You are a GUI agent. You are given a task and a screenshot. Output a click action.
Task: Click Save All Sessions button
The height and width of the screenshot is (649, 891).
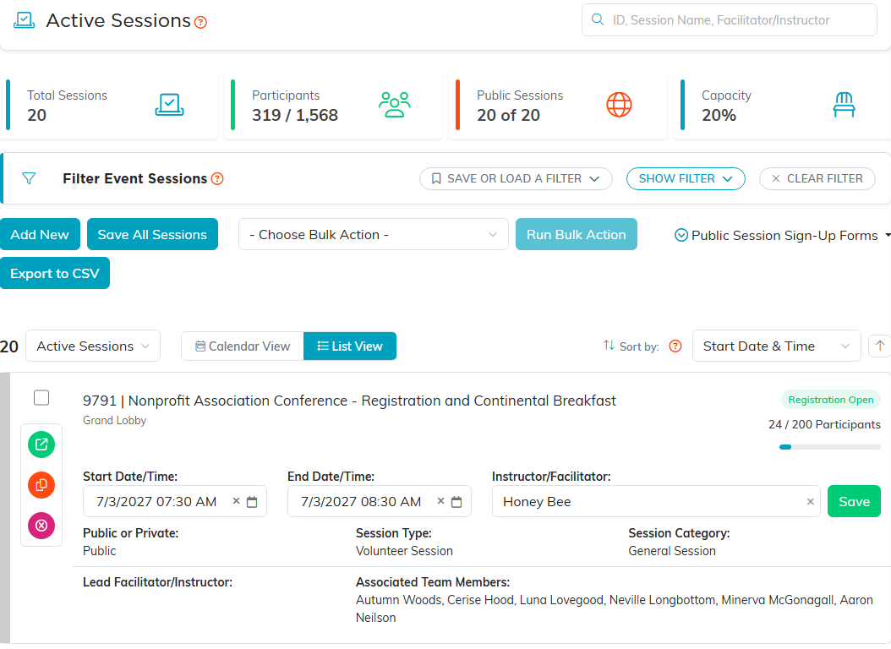pos(152,234)
